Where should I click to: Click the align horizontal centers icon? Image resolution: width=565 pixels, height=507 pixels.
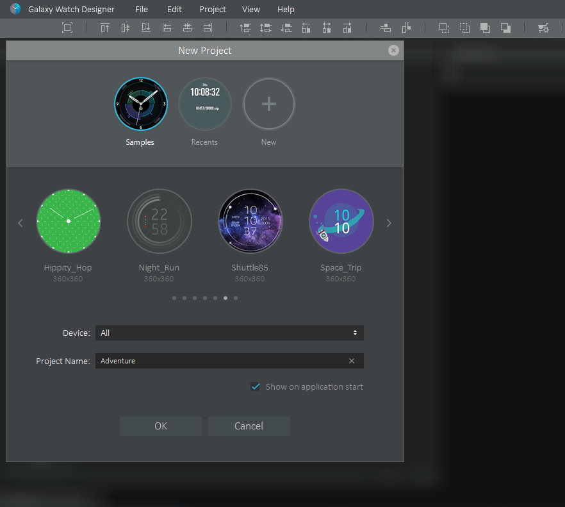(x=187, y=28)
